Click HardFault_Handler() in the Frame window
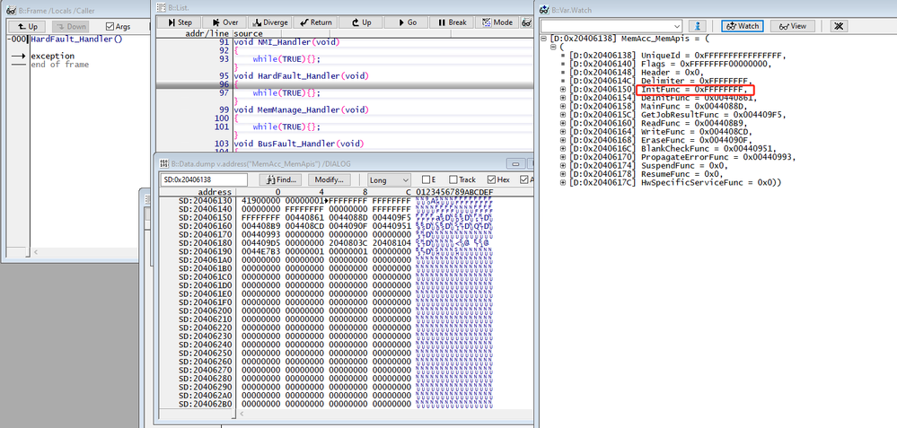Screen dimensions: 897x428 pyautogui.click(x=76, y=39)
